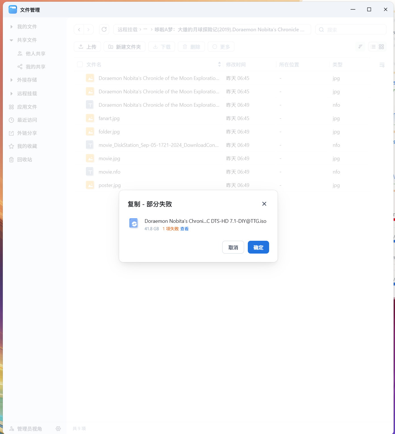Activate list view display mode
Screen dimensions: 395x434
click(373, 47)
